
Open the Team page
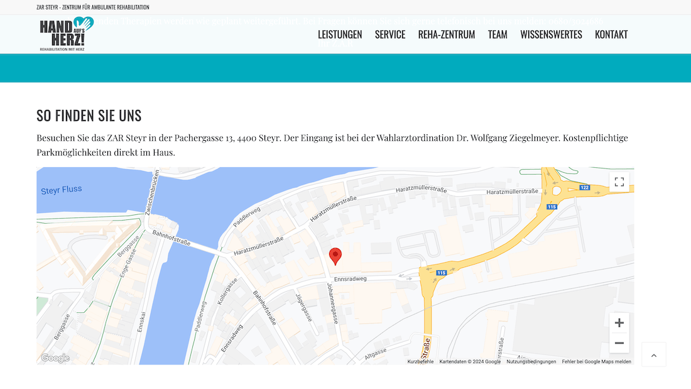point(498,35)
